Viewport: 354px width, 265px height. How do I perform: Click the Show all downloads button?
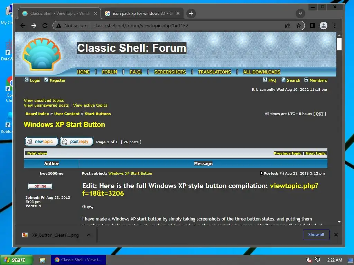[316, 235]
